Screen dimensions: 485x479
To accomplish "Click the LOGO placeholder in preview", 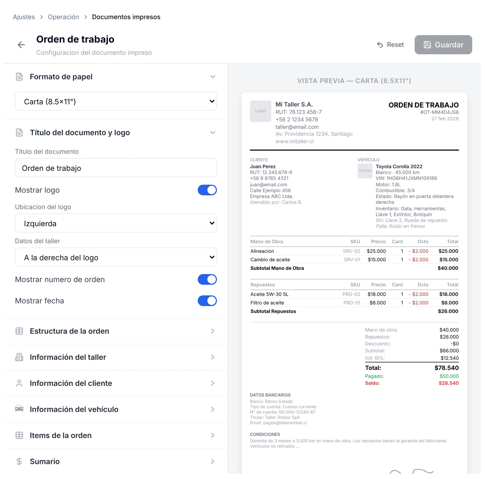I will coord(260,111).
